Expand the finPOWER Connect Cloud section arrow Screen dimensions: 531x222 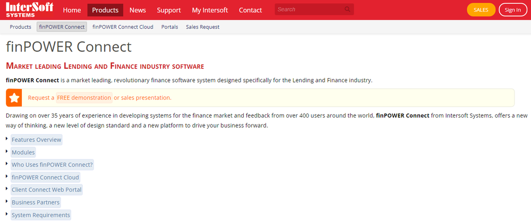7,176
